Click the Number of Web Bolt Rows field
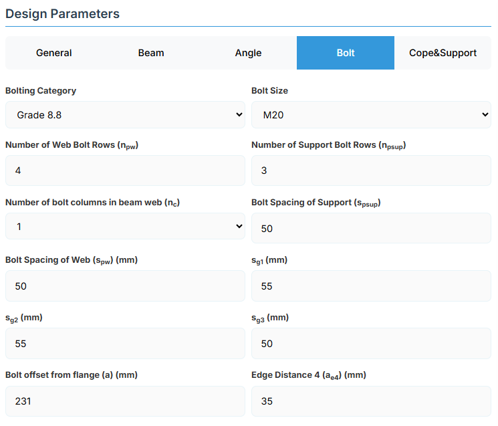498x426 pixels. coord(125,171)
